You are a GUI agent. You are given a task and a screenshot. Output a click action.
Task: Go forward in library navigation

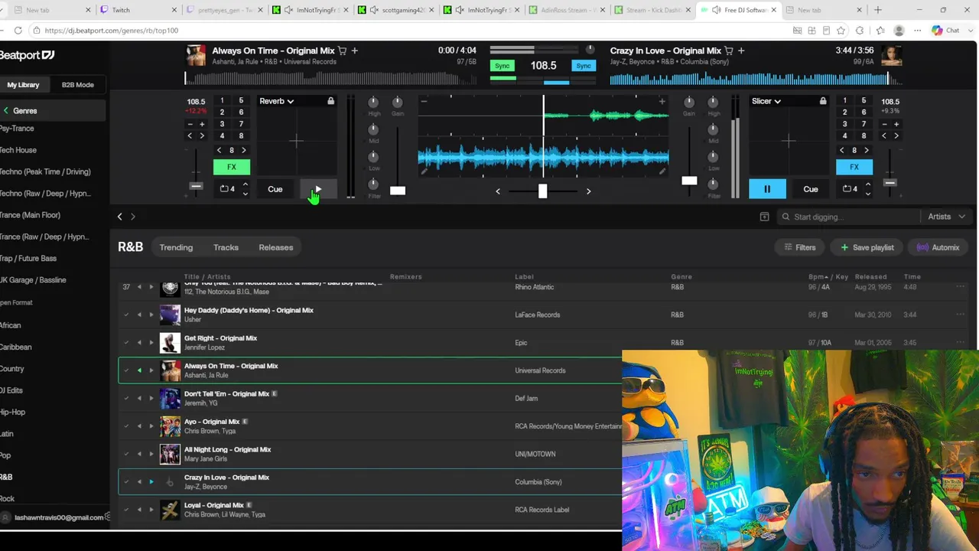(133, 217)
